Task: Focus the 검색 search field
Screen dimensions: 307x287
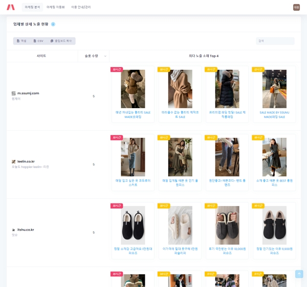Action: [275, 41]
